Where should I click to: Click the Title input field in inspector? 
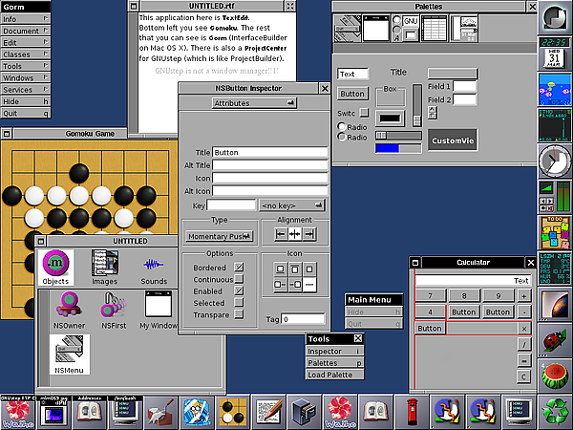(270, 152)
